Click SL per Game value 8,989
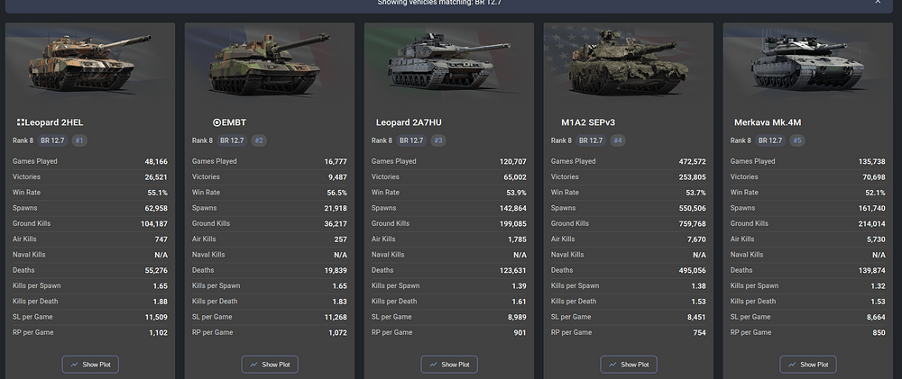Image resolution: width=902 pixels, height=379 pixels. (517, 317)
